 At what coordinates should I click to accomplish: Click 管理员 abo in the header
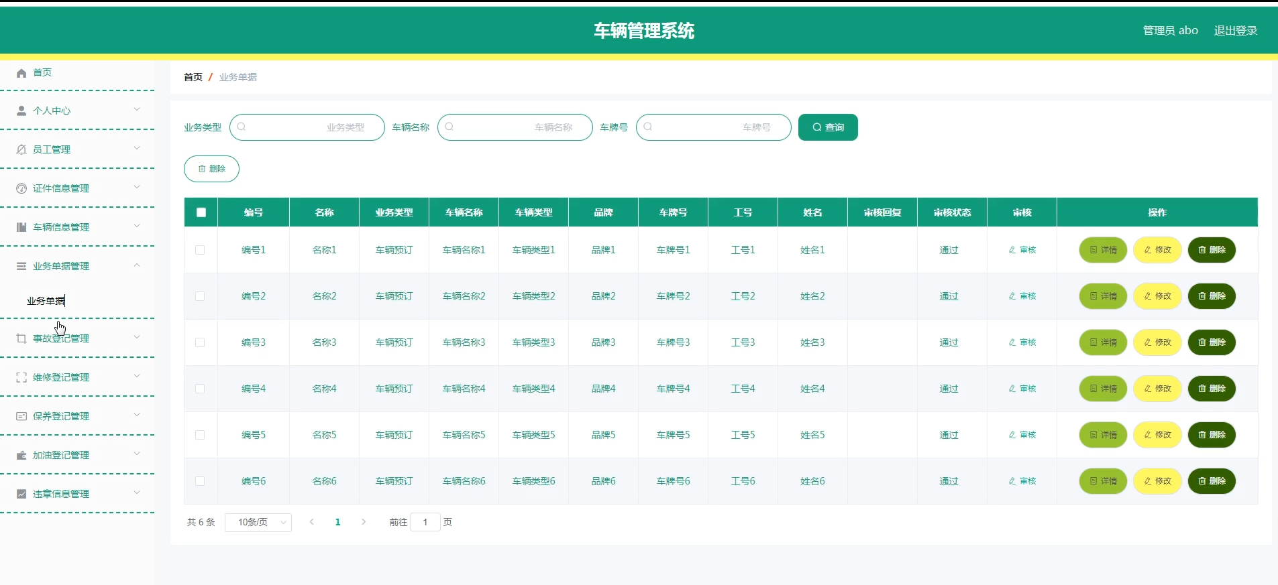point(1170,30)
